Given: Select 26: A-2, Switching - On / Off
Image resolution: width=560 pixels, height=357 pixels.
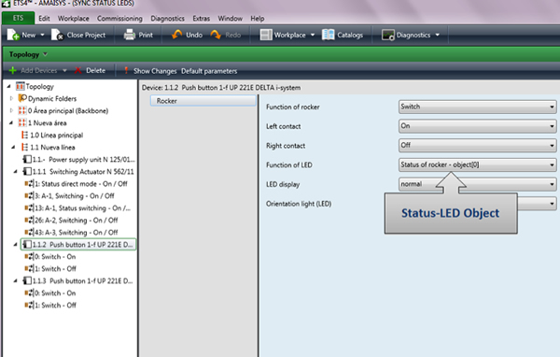Looking at the screenshot, I should (x=71, y=220).
